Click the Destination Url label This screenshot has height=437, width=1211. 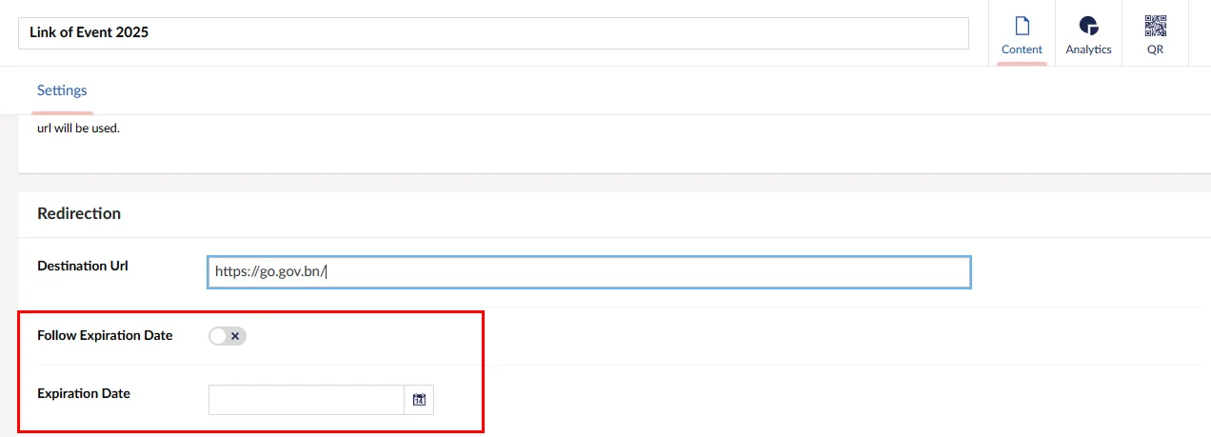click(x=83, y=266)
